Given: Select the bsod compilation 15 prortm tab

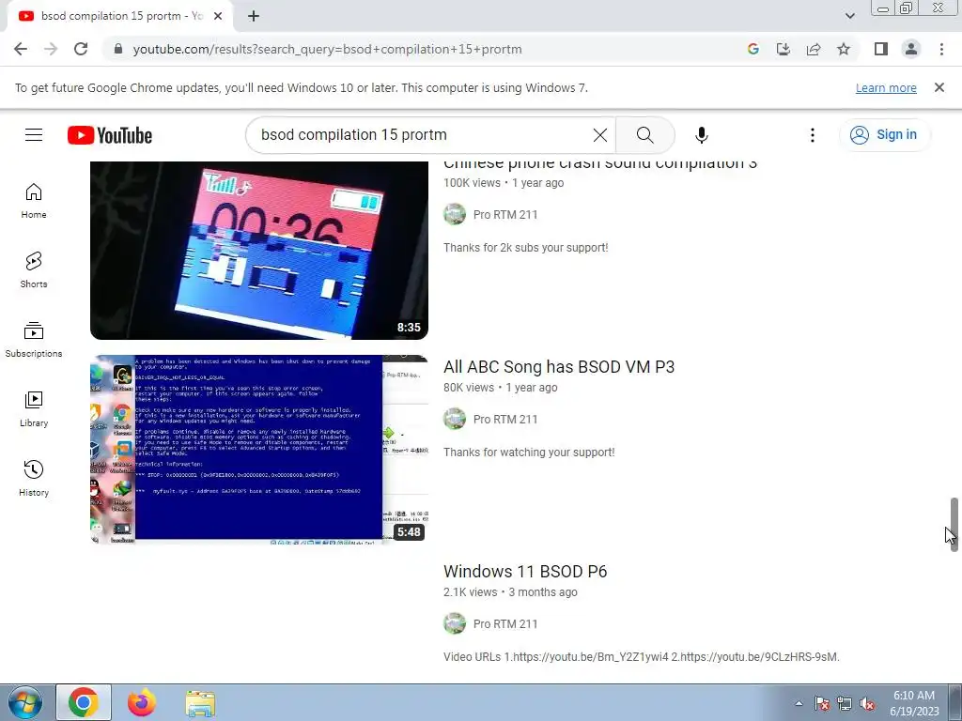Looking at the screenshot, I should click(121, 16).
